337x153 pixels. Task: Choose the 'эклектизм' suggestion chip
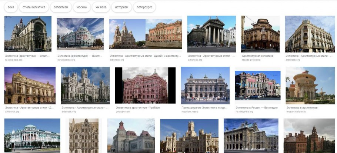tap(61, 7)
